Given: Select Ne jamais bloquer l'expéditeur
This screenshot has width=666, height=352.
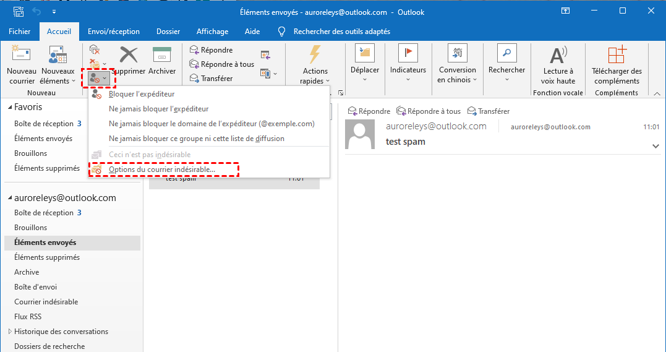Looking at the screenshot, I should 209,109.
